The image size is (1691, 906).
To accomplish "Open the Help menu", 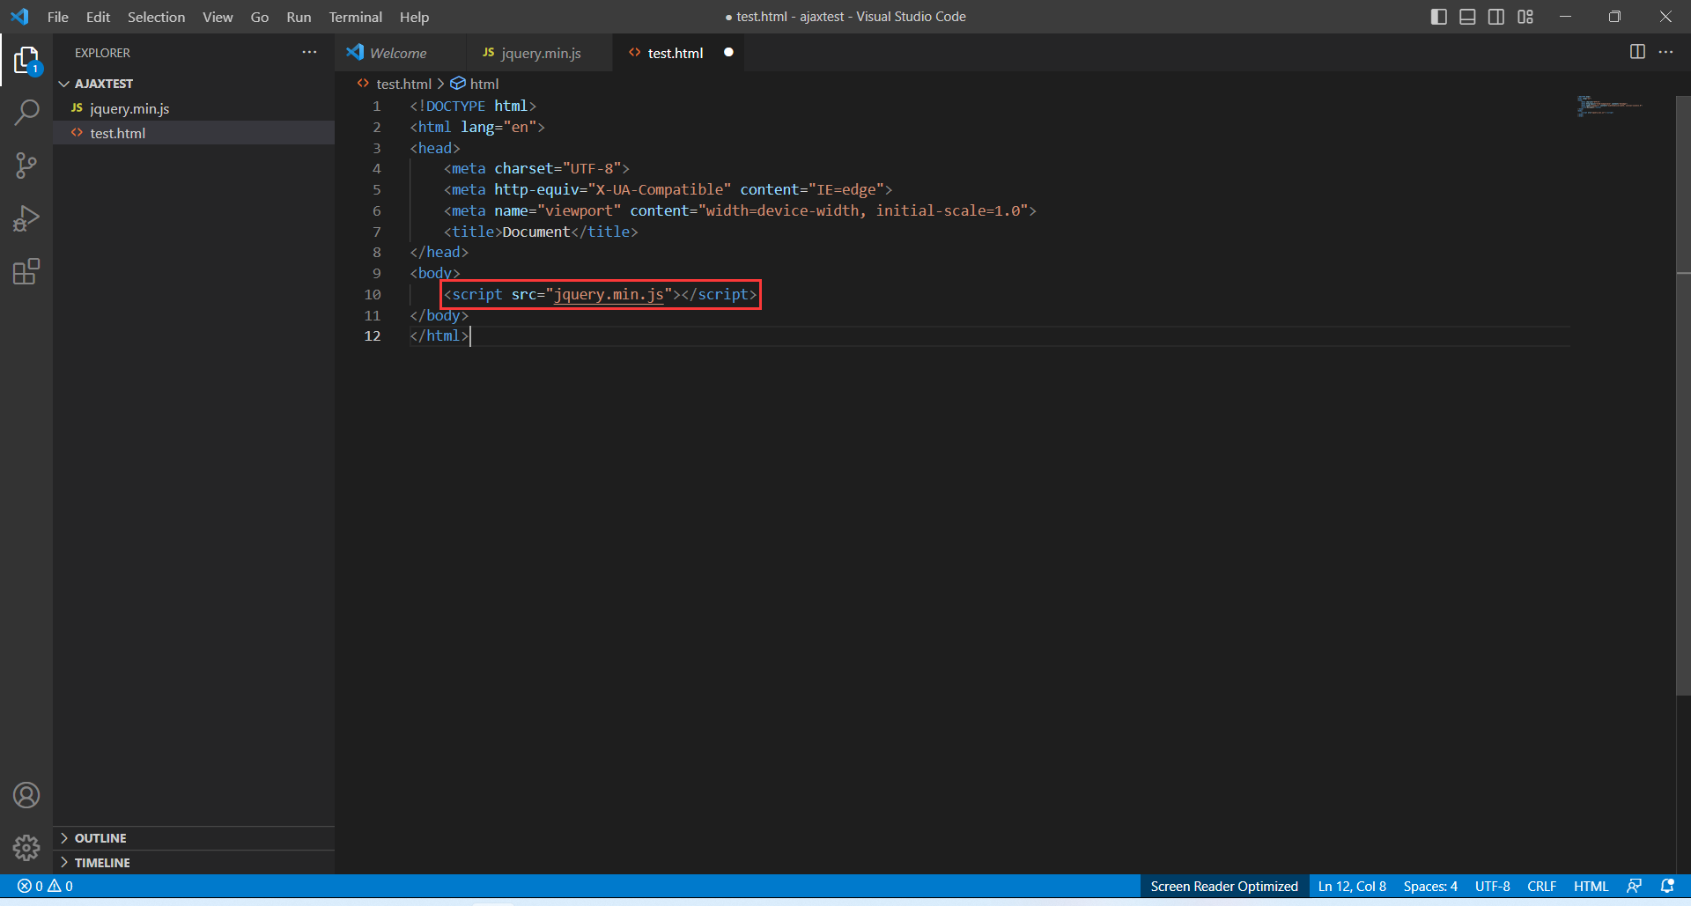I will 414,17.
